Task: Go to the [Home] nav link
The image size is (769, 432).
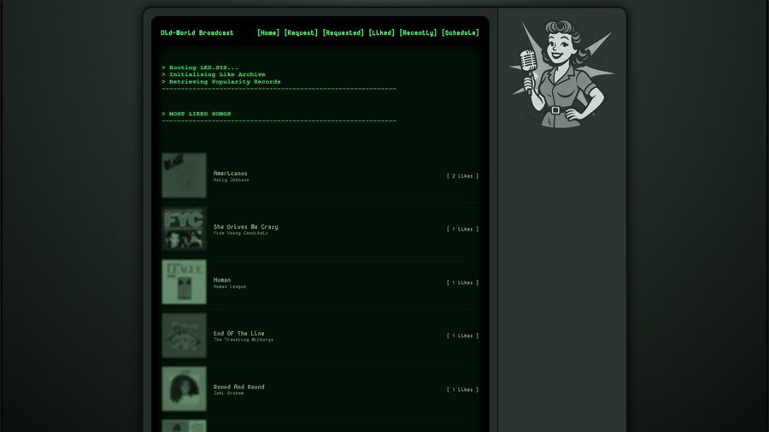Action: 268,32
